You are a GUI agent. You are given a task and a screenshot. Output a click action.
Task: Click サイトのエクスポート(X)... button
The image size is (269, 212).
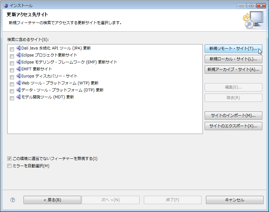(x=233, y=126)
